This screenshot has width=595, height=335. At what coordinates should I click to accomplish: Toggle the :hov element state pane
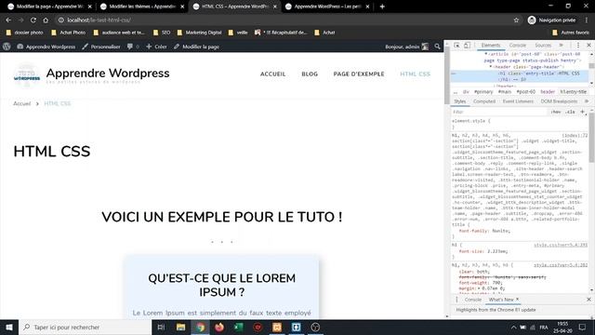(556, 112)
